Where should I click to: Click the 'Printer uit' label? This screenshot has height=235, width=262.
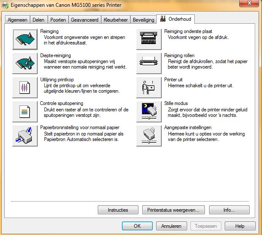(x=173, y=80)
